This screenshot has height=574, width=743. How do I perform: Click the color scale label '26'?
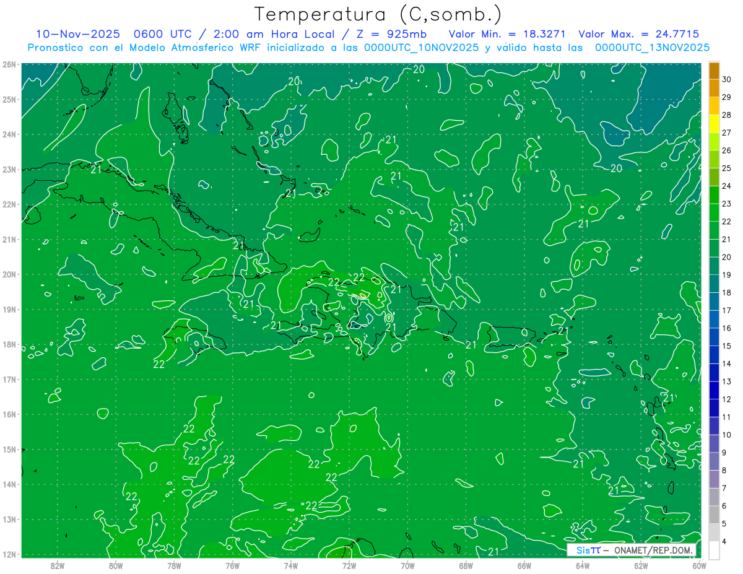(727, 150)
